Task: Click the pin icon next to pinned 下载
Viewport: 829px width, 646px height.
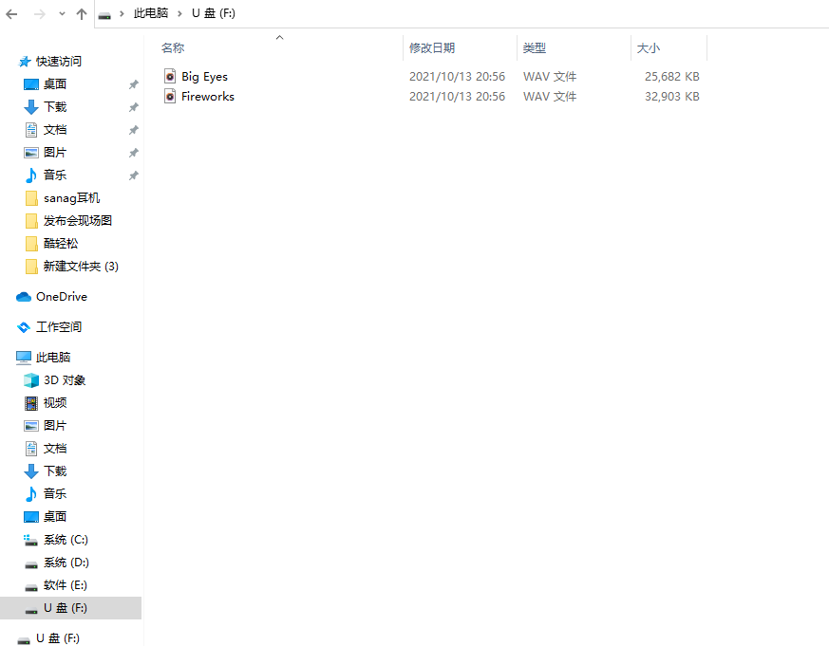Action: 134,107
